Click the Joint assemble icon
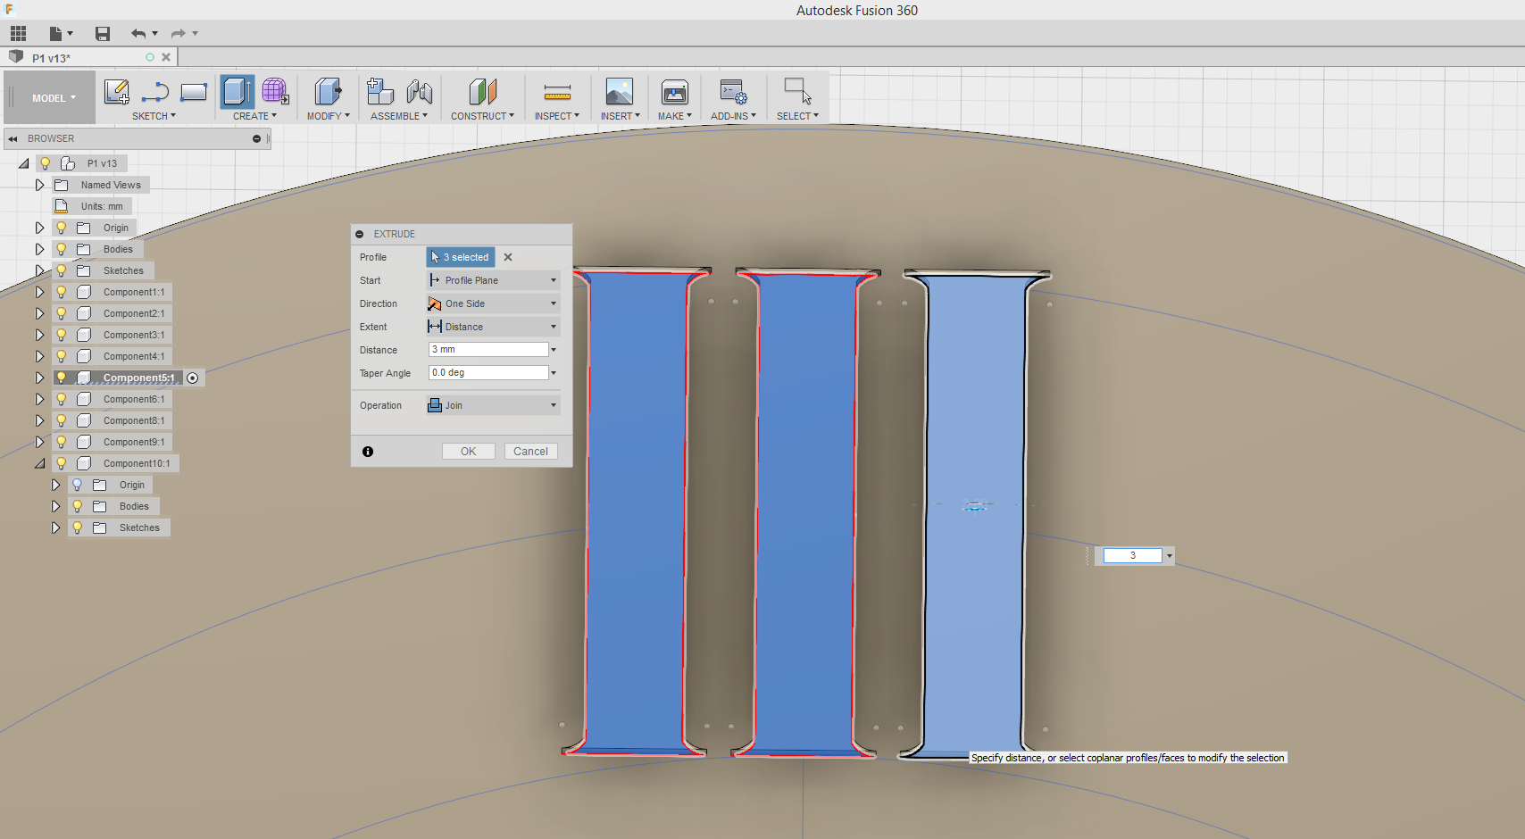Image resolution: width=1525 pixels, height=839 pixels. [x=420, y=92]
